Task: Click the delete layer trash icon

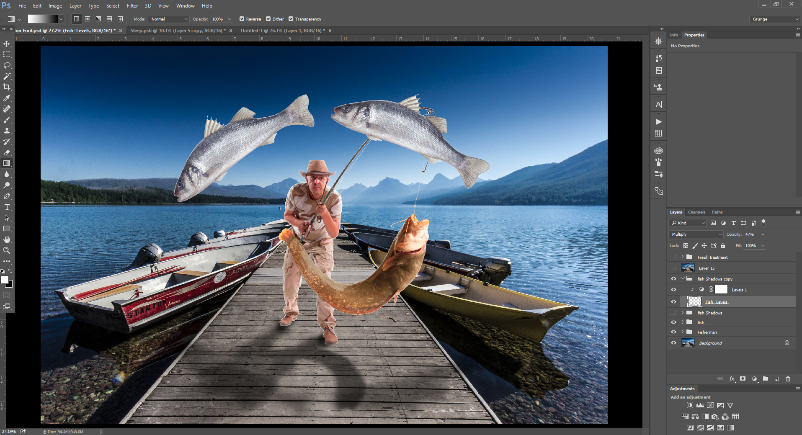Action: [x=788, y=379]
